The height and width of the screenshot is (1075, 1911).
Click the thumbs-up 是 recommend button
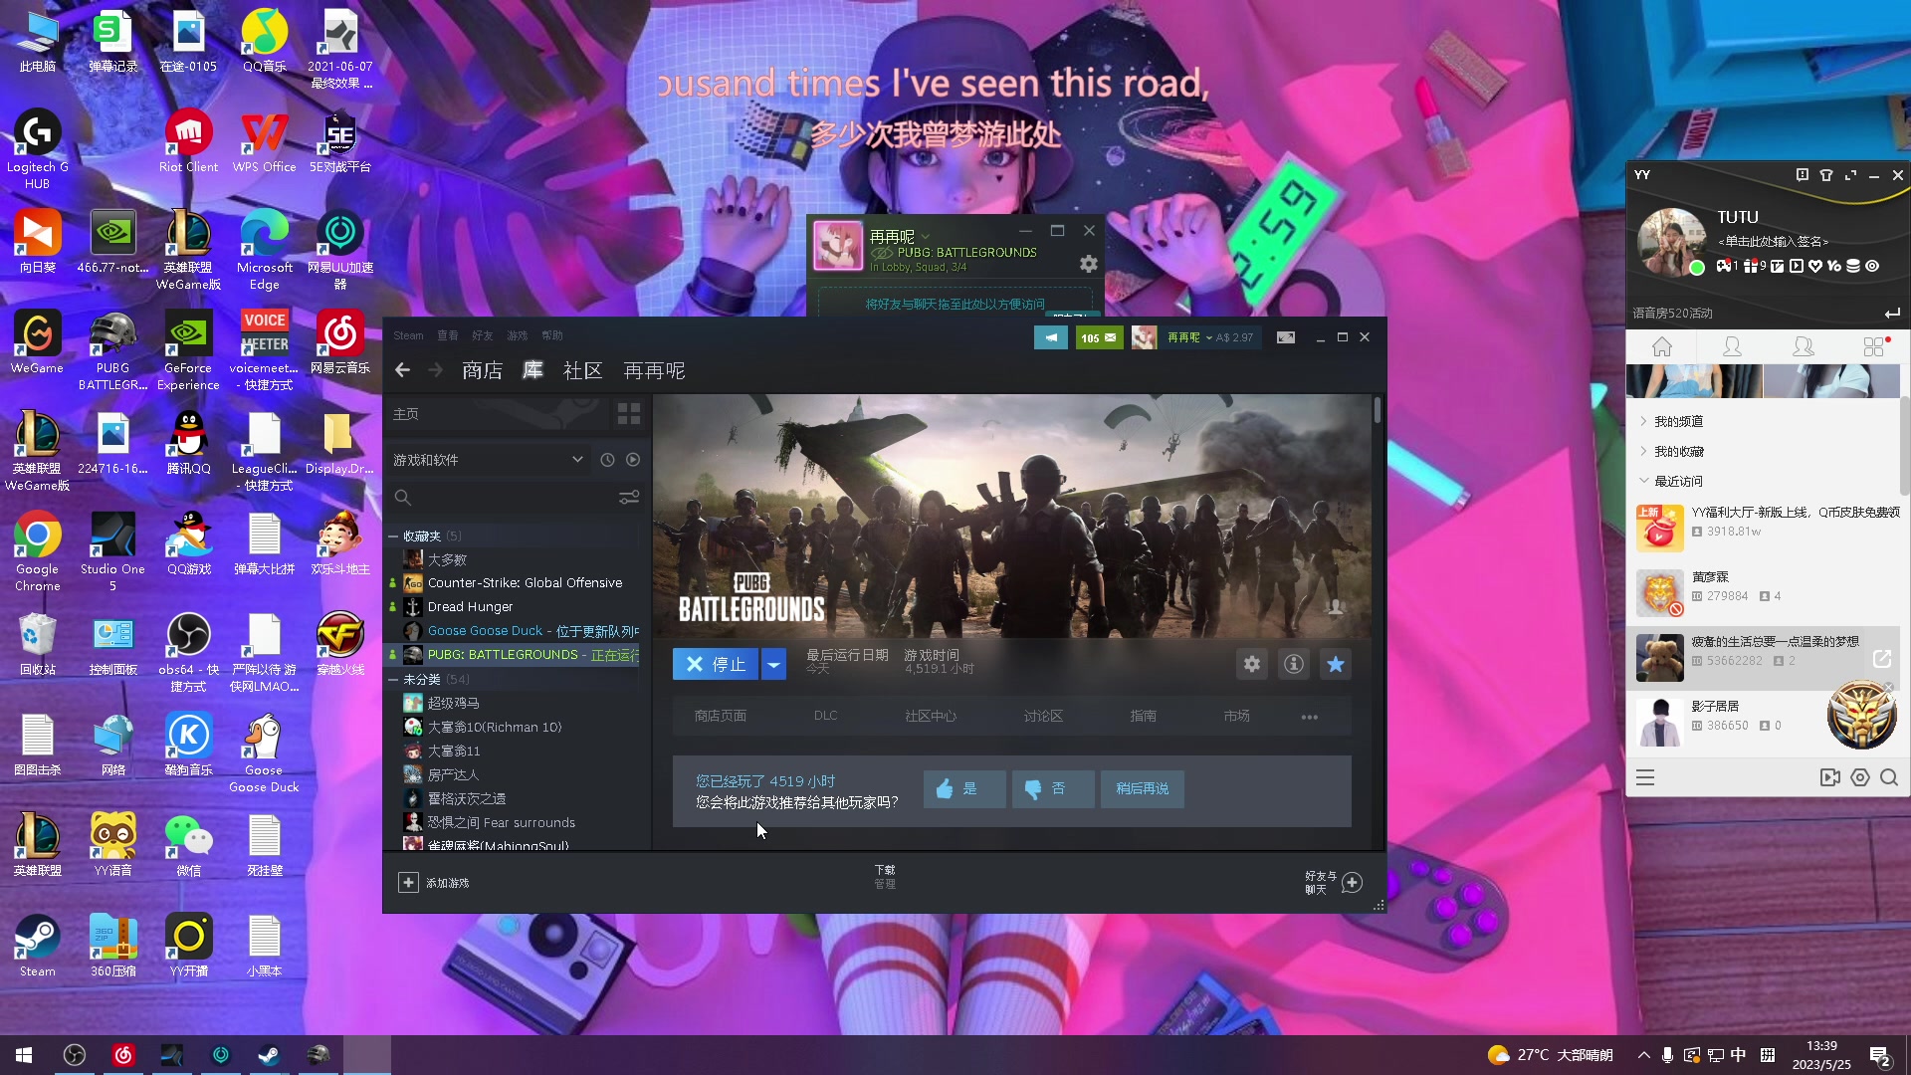(x=964, y=789)
